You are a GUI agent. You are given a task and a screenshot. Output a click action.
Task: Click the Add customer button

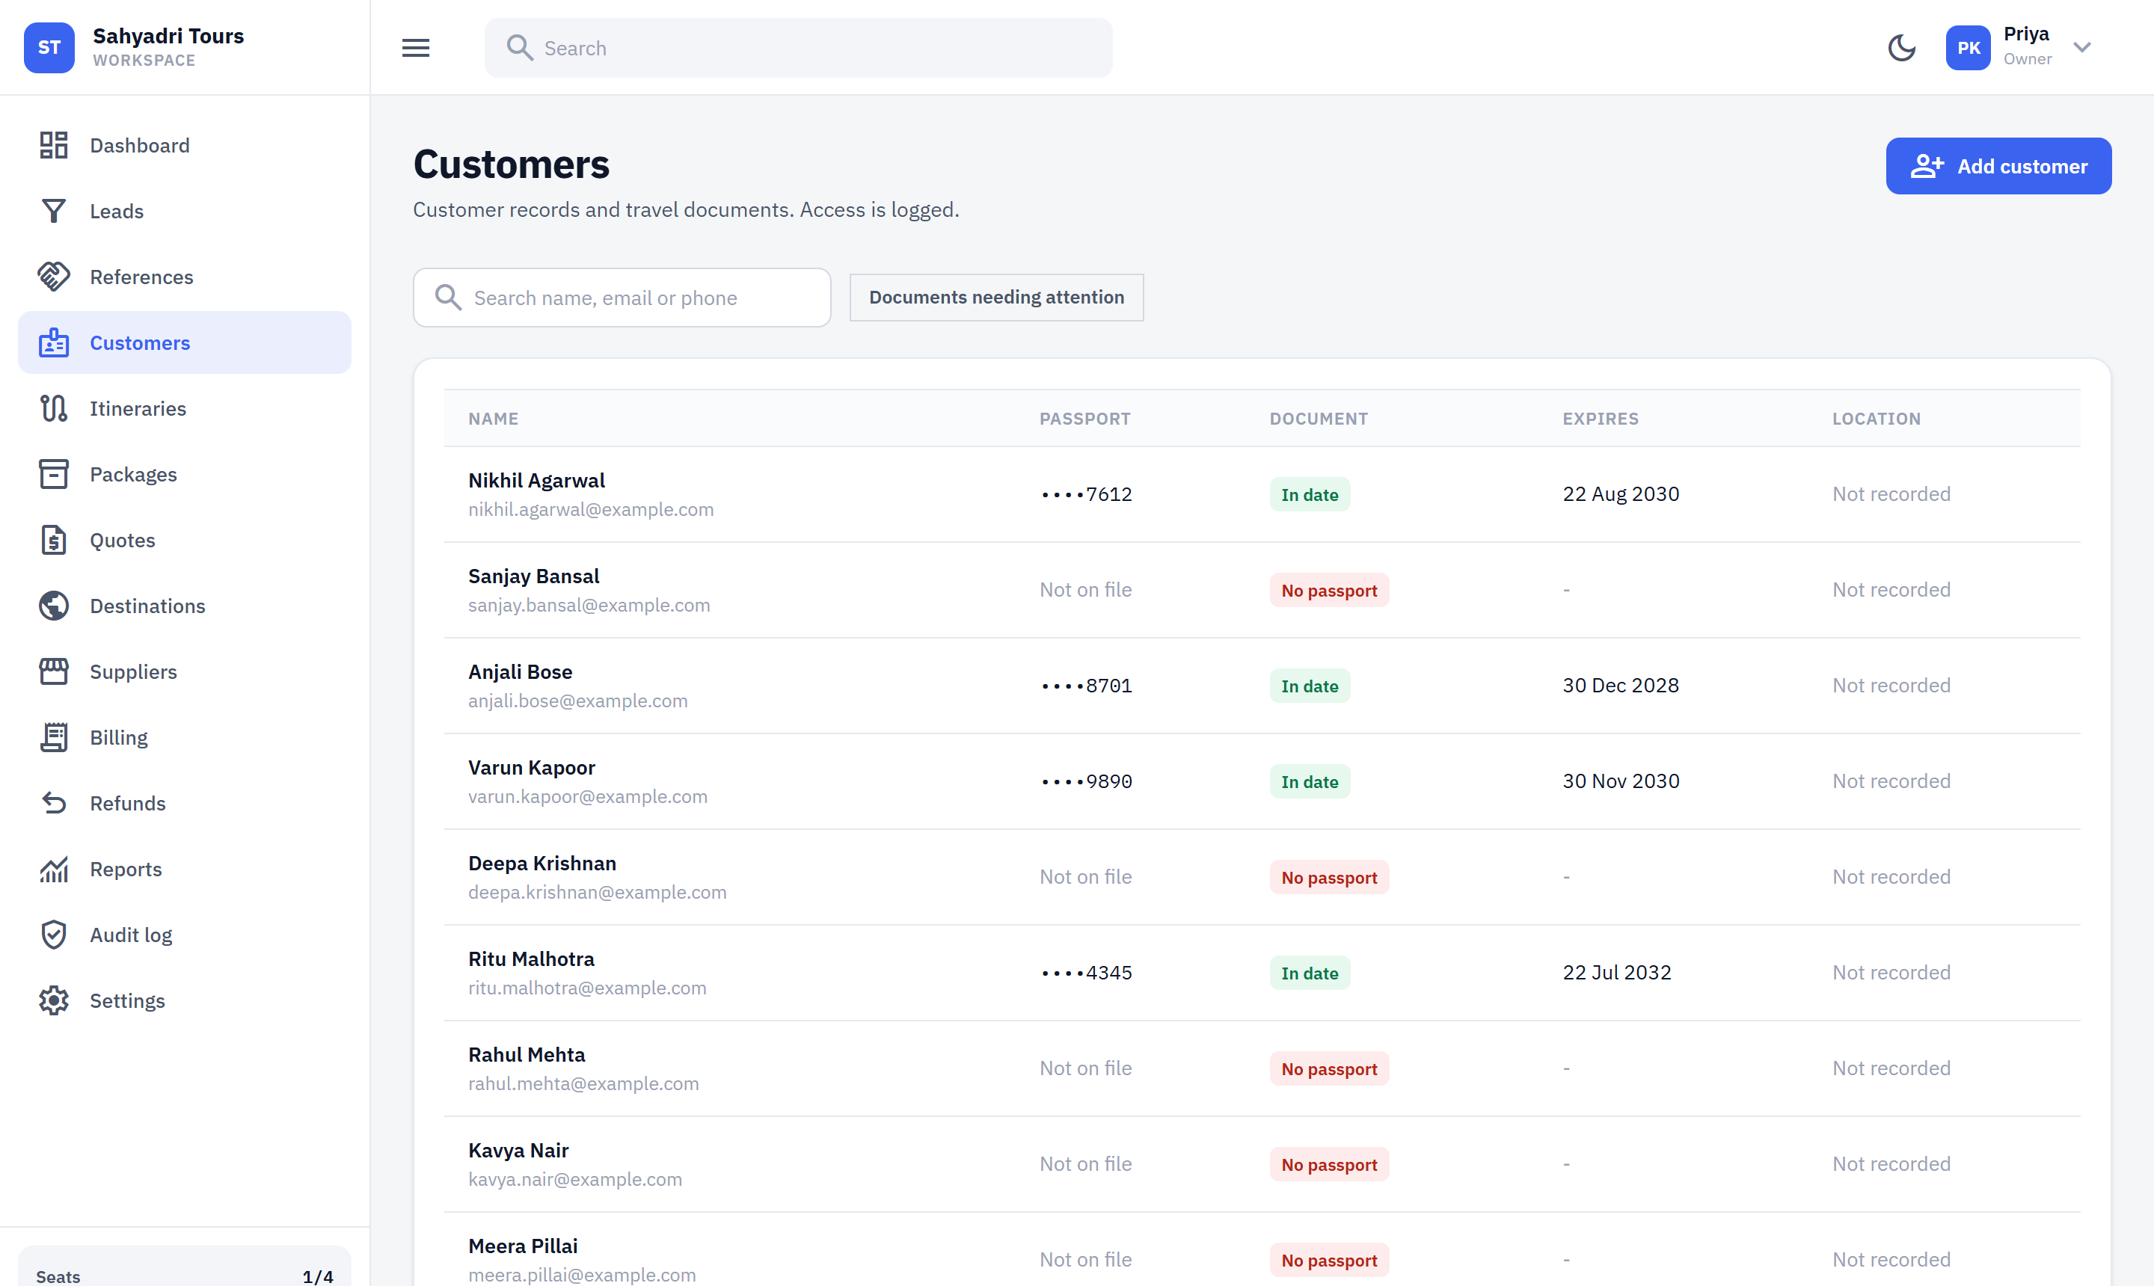[1999, 167]
